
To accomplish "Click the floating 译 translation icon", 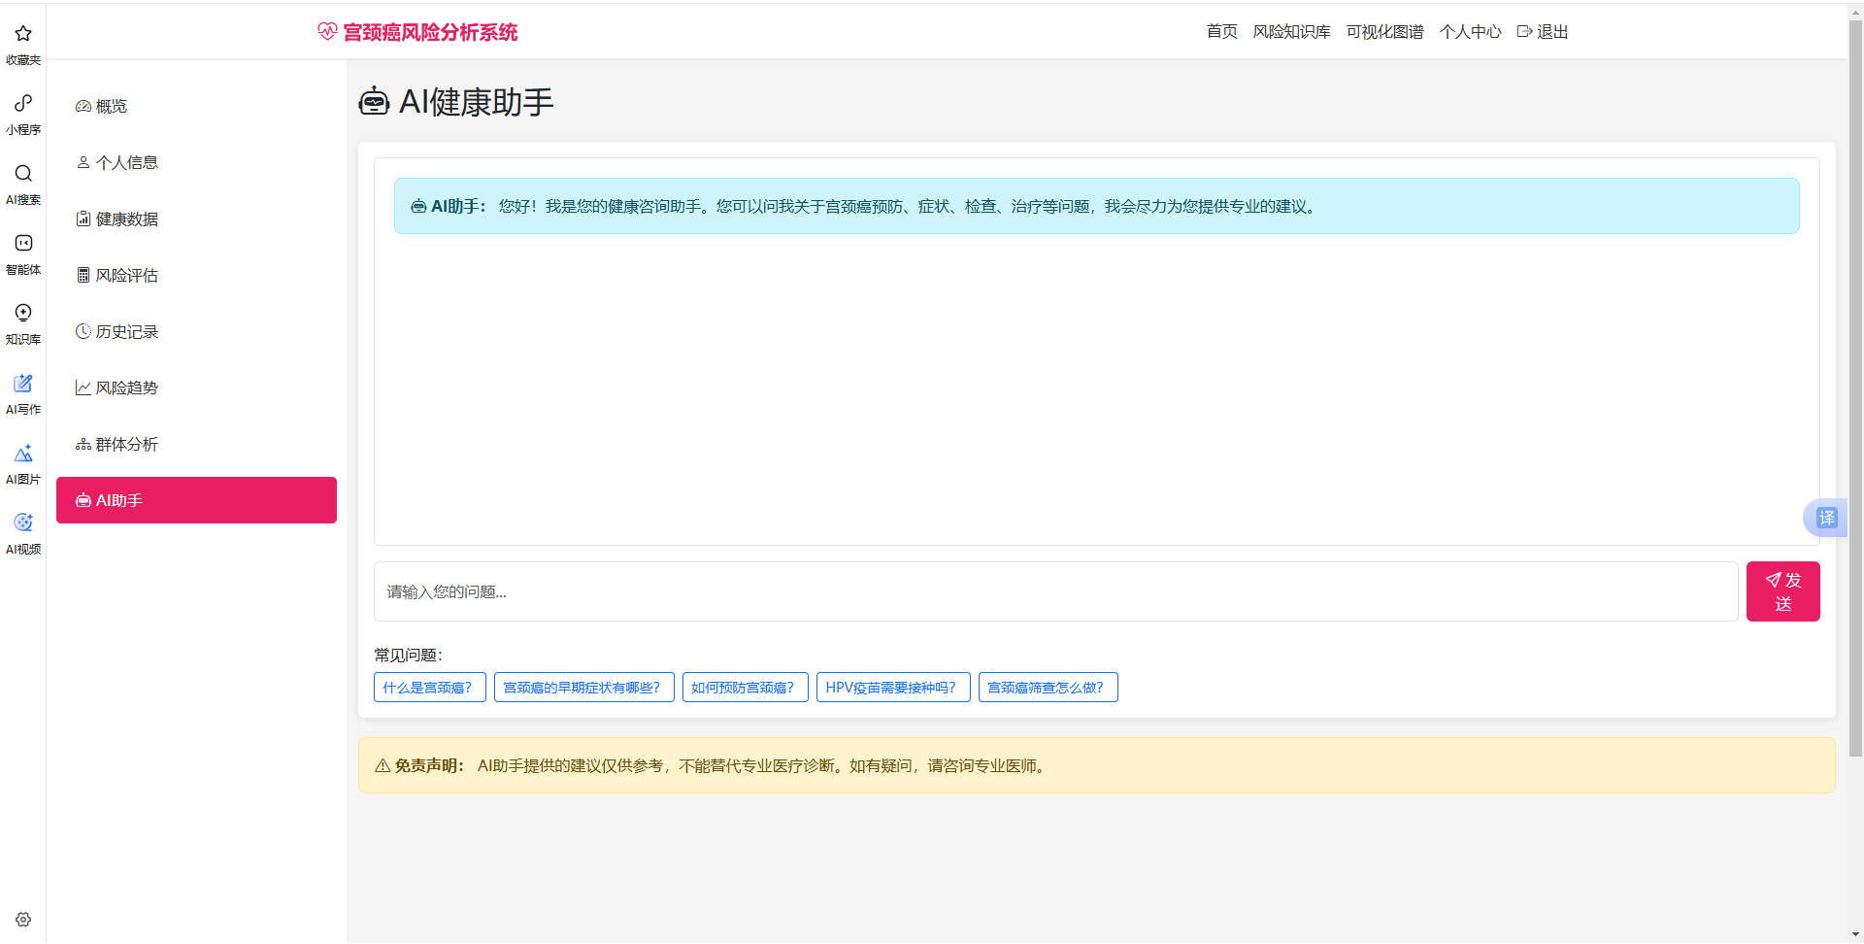I will tap(1826, 518).
